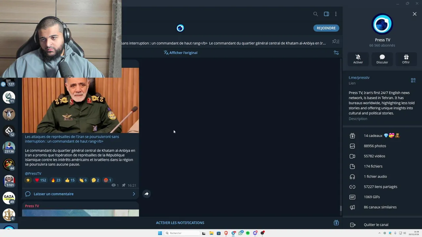
Task: Open sidebar chat with 12 badge
Action: pos(9,131)
